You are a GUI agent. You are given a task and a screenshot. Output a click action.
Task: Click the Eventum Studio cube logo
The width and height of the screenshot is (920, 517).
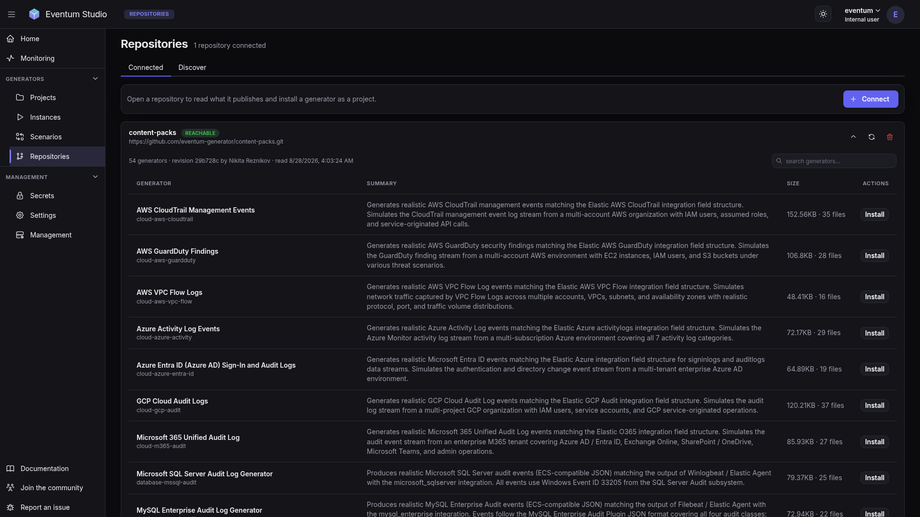coord(34,14)
